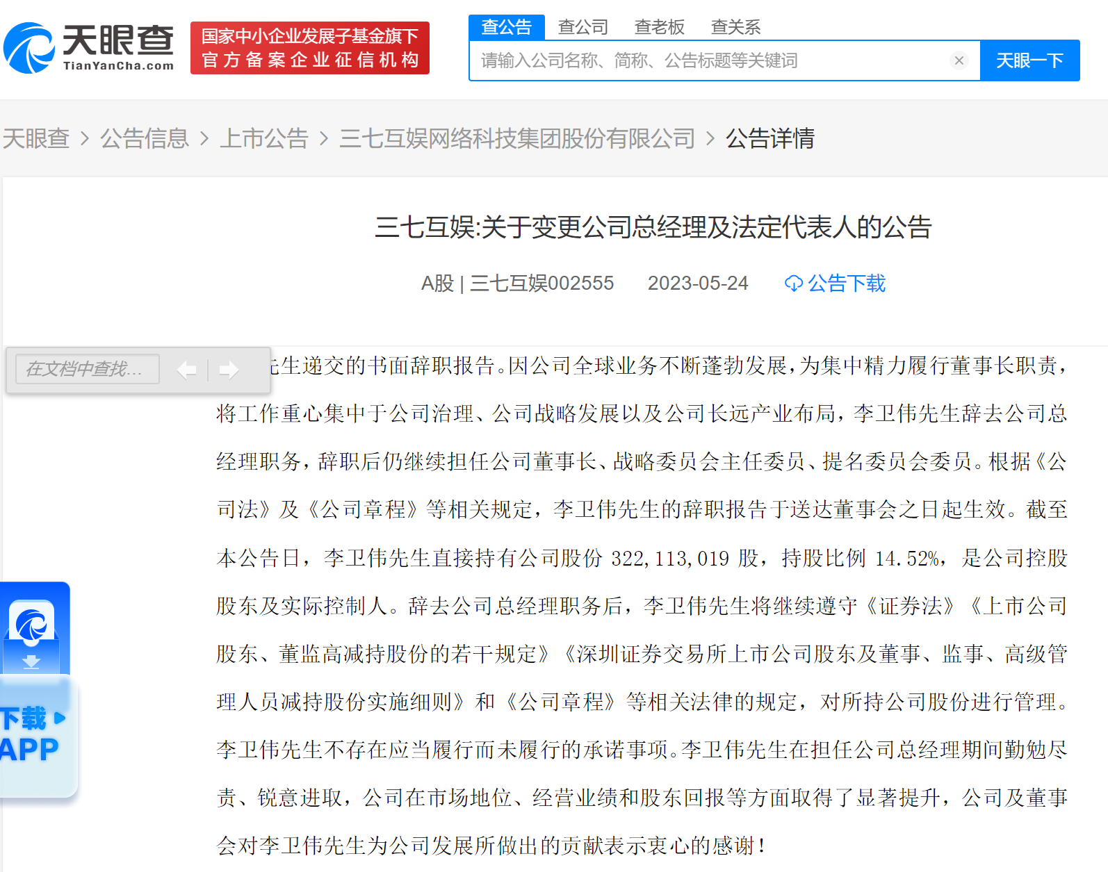
Task: Click the 14.52% shareholding figure
Action: pos(908,558)
